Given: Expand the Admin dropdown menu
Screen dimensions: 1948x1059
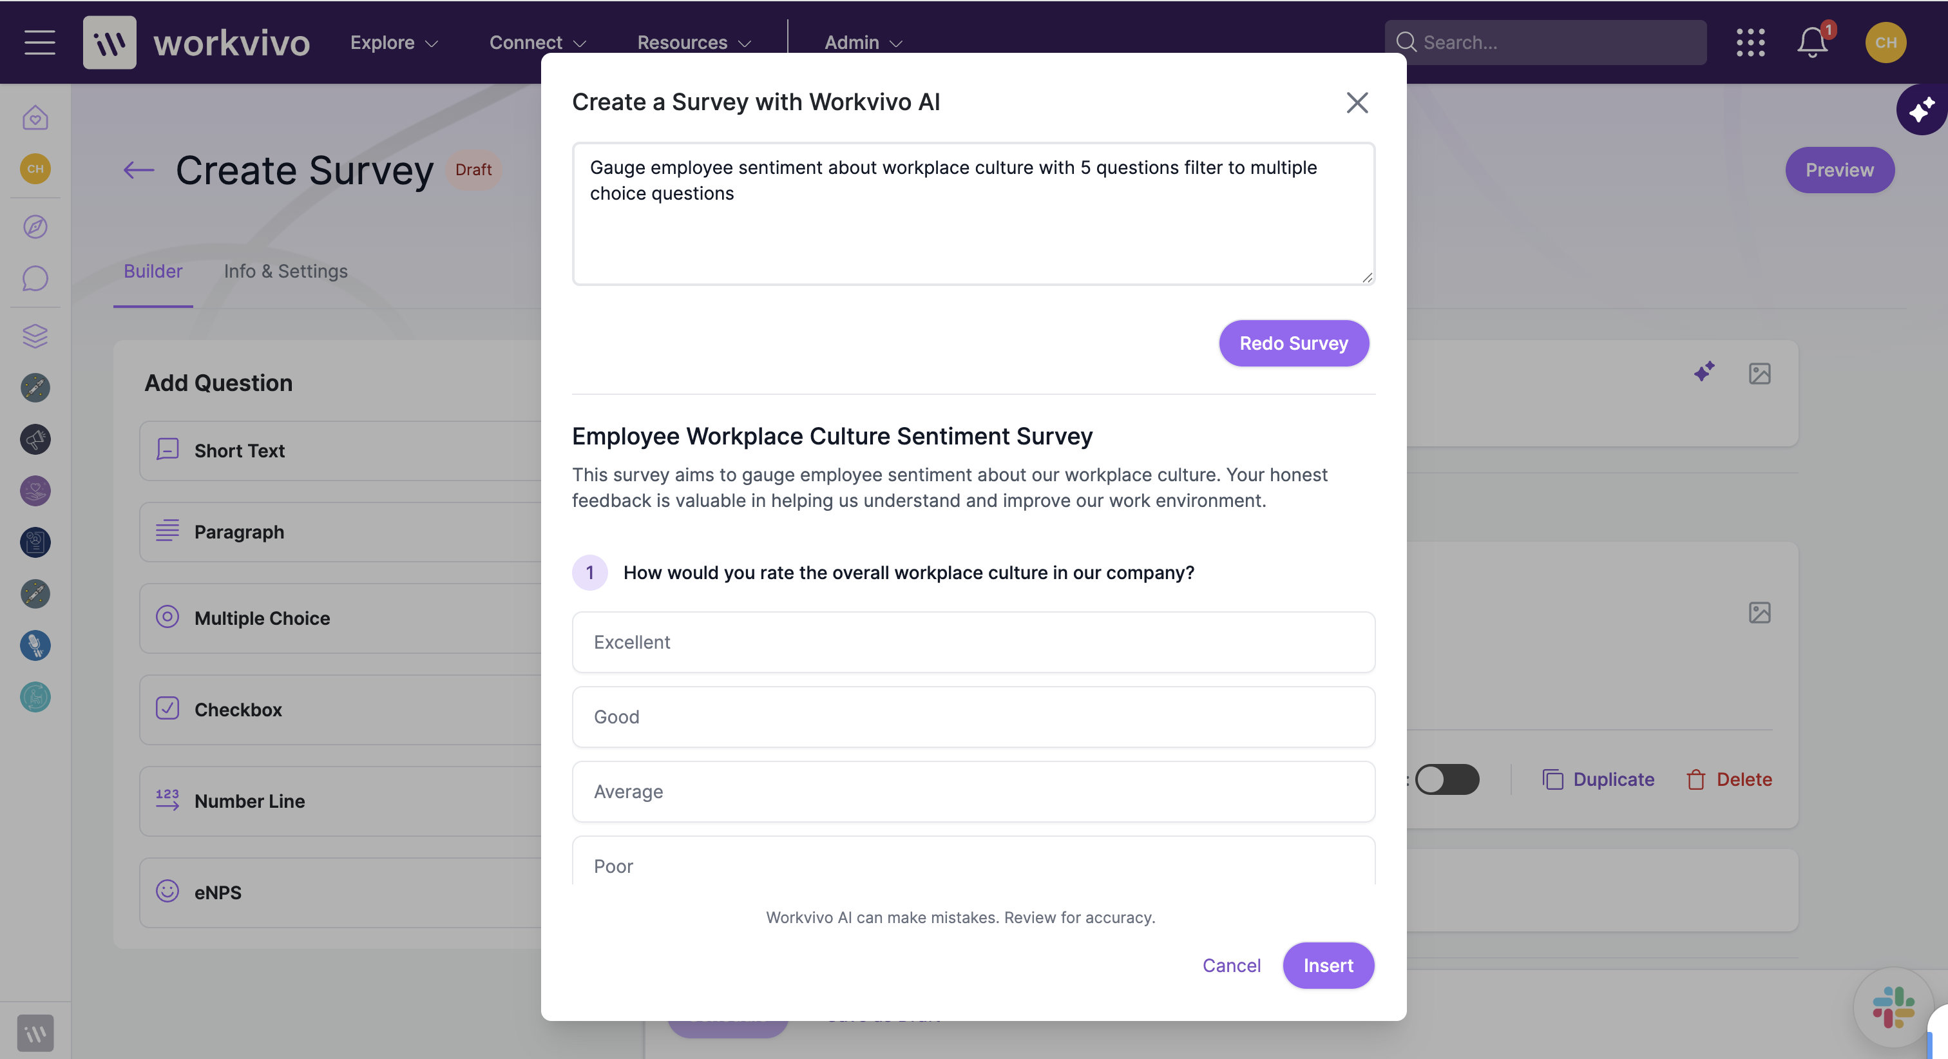Looking at the screenshot, I should [863, 43].
